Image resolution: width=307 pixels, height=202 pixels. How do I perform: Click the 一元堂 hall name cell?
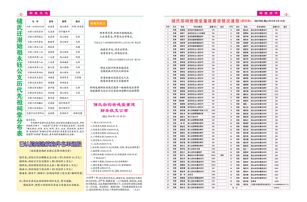(x=51, y=57)
